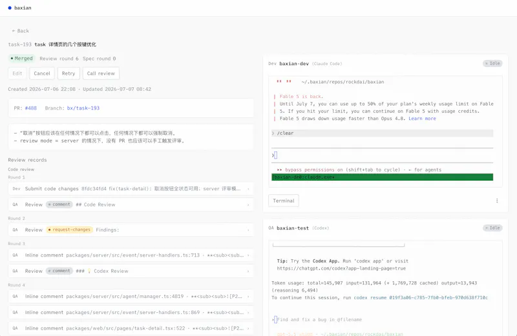Click the Merged status badge
Screen dimensions: 517x336
pos(22,59)
